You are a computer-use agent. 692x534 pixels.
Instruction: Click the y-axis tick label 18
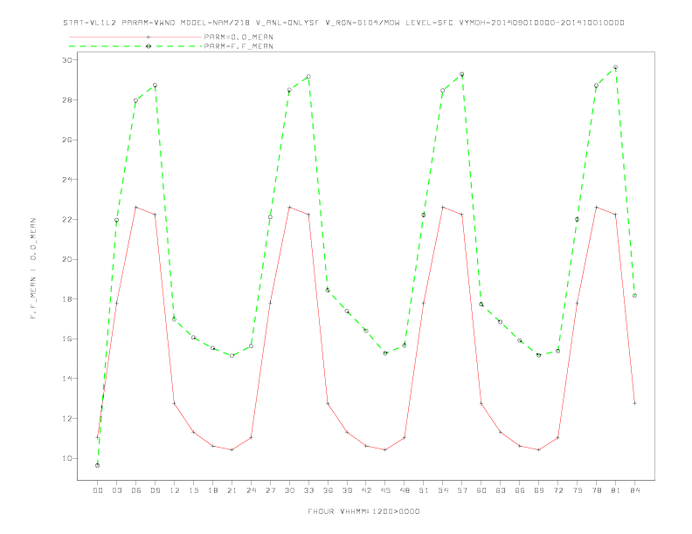click(x=67, y=298)
